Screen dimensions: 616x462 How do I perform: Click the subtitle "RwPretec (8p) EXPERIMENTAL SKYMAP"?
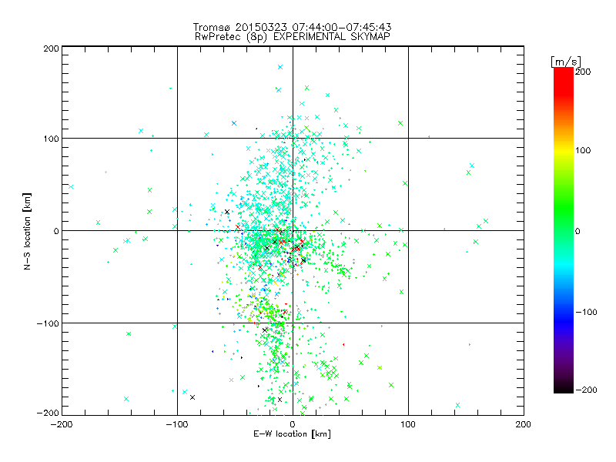pos(293,37)
